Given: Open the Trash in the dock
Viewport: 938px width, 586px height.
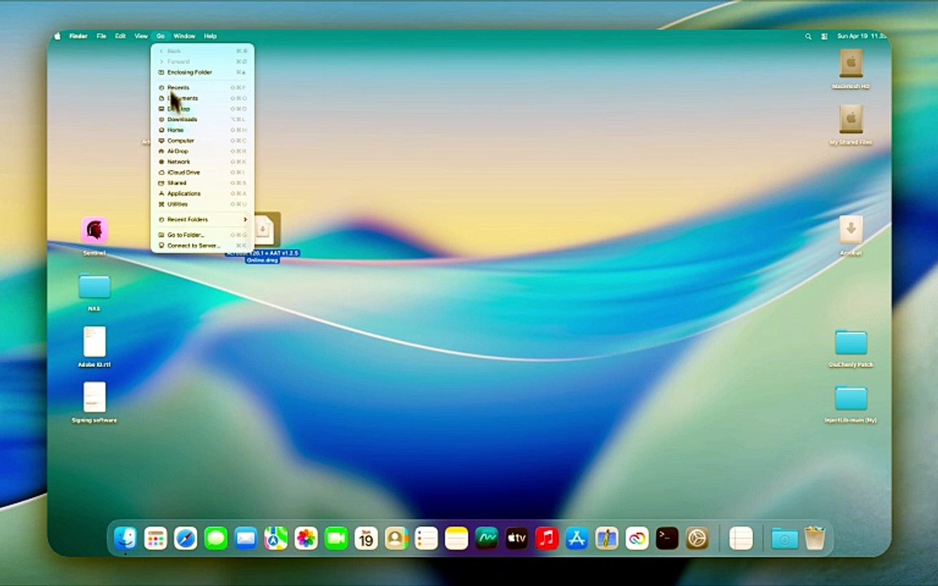Looking at the screenshot, I should pos(815,538).
